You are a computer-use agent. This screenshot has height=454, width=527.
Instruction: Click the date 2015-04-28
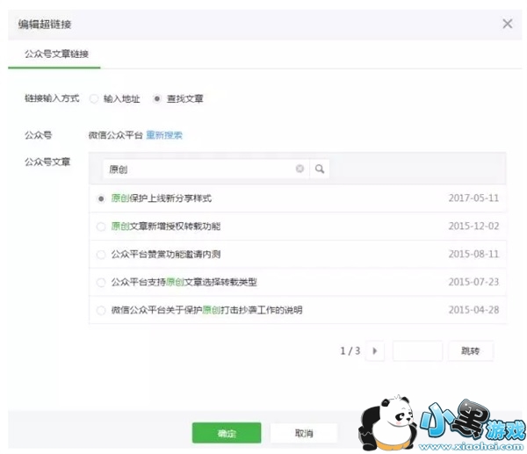pos(473,309)
